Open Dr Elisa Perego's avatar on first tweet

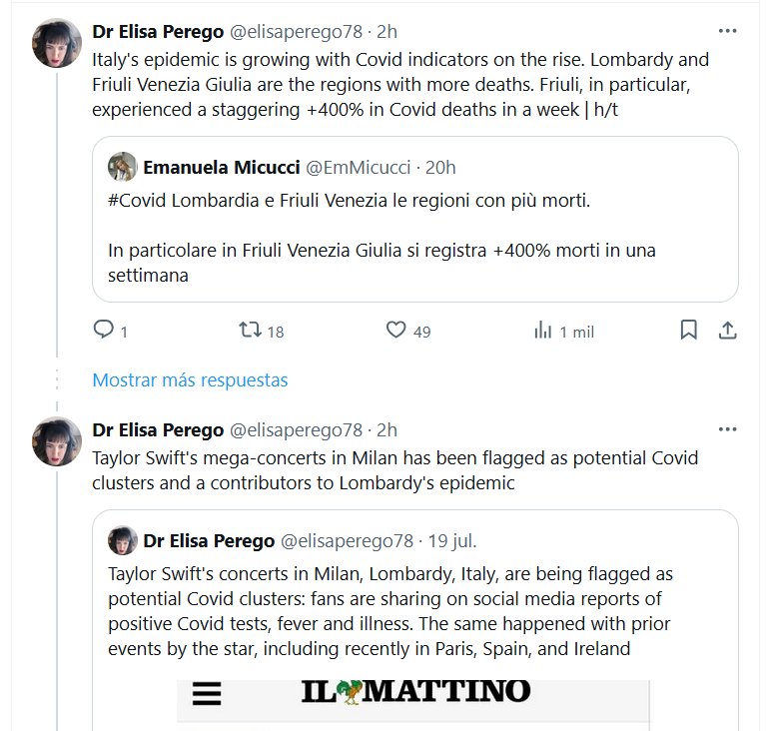(x=57, y=43)
